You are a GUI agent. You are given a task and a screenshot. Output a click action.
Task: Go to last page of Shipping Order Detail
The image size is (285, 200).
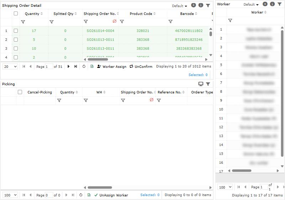point(76,66)
